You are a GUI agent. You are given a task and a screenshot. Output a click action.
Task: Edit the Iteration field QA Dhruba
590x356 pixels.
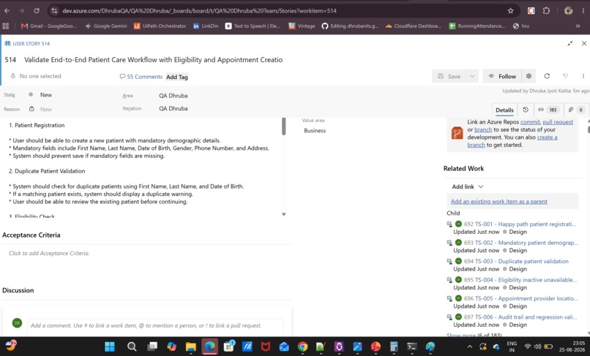[173, 108]
